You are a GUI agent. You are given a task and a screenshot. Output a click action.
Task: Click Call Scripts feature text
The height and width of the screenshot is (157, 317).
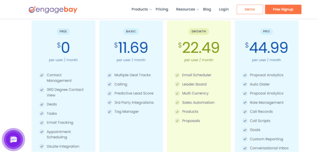pos(260,121)
